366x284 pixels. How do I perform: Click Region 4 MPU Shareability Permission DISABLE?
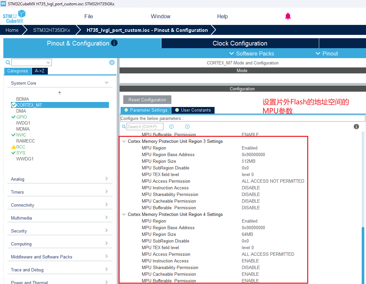point(251,267)
